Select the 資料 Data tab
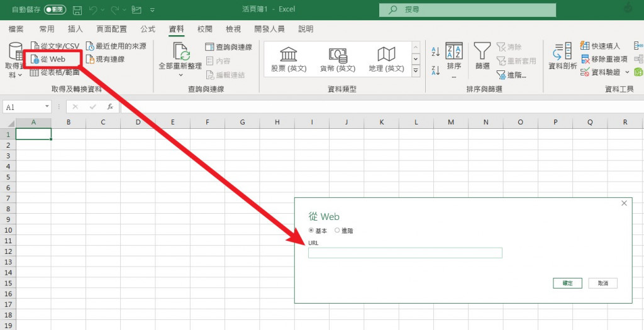The width and height of the screenshot is (644, 330). click(x=177, y=29)
